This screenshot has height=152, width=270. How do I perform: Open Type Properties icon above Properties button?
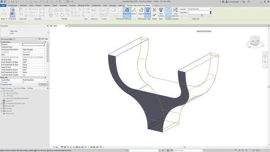pos(12,10)
